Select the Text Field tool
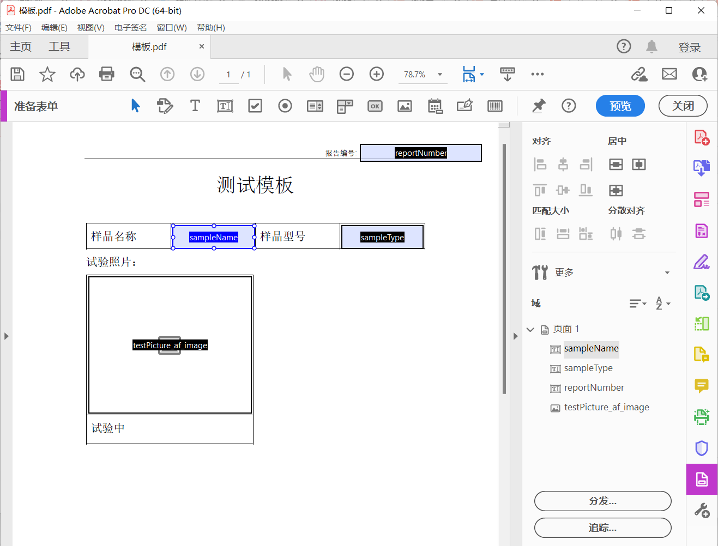Viewport: 718px width, 546px height. coord(225,106)
